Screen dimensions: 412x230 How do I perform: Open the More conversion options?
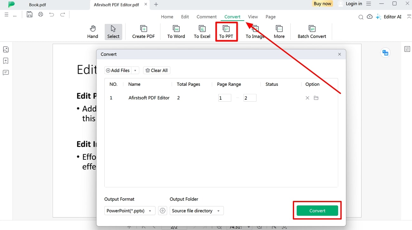click(279, 32)
